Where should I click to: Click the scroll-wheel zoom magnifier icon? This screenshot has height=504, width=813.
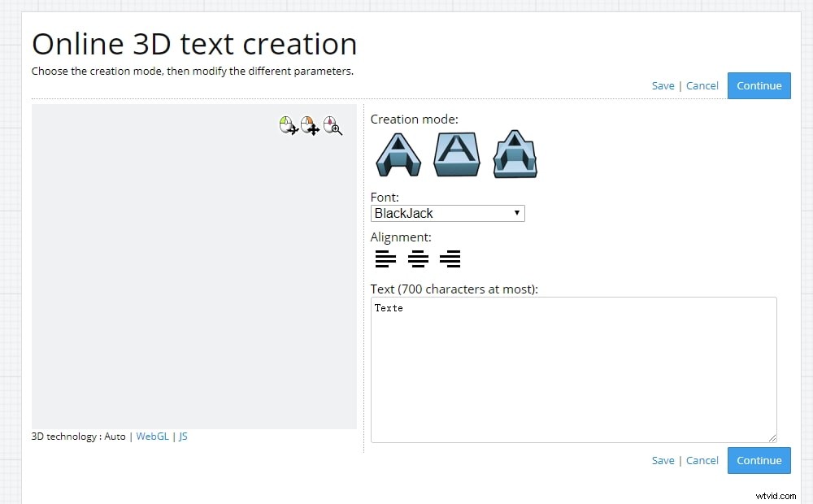333,125
